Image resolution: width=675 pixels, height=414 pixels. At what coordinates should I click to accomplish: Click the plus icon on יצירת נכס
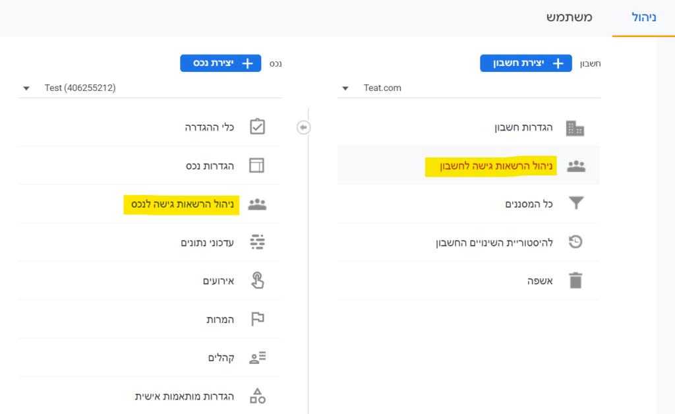click(248, 63)
